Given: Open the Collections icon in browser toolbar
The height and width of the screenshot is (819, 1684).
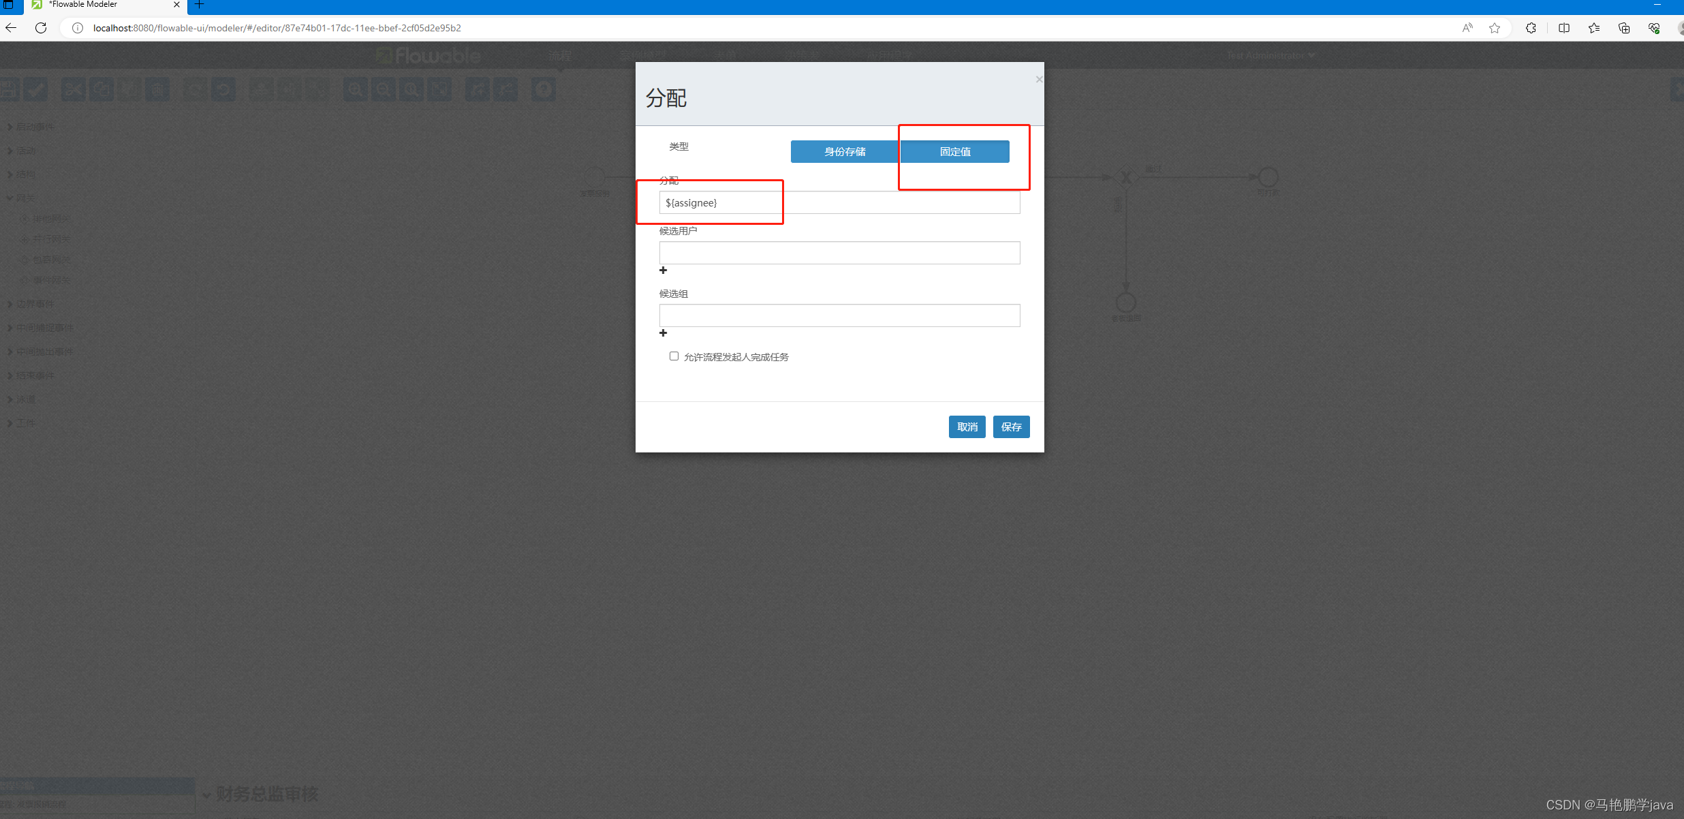Looking at the screenshot, I should coord(1624,28).
